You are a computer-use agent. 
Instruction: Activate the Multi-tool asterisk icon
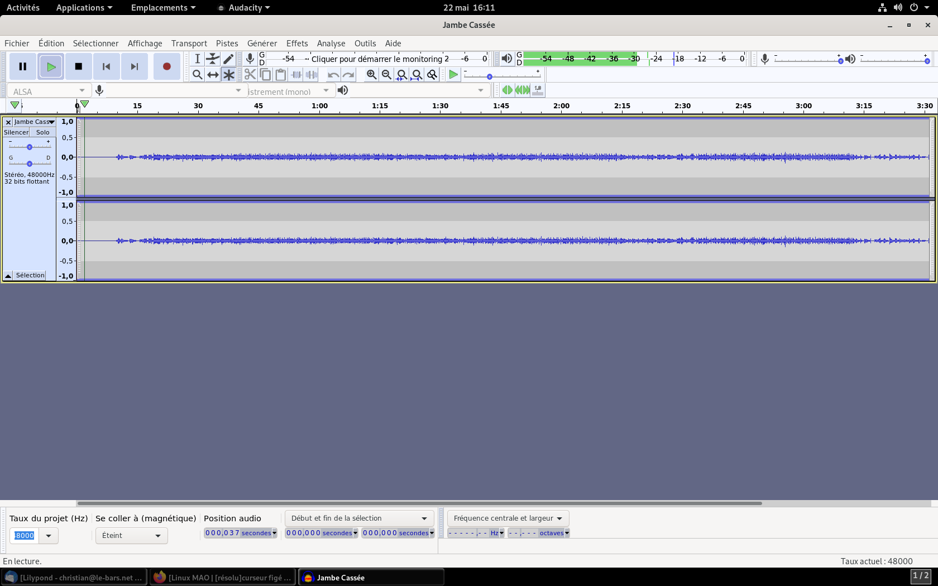228,74
